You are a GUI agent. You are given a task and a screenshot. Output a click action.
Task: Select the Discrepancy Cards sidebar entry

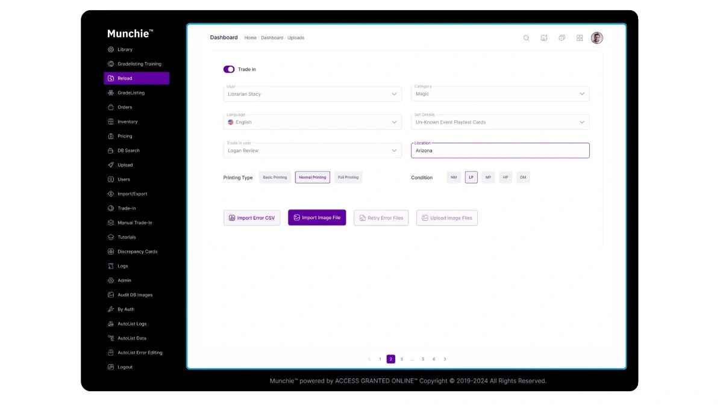pos(137,252)
